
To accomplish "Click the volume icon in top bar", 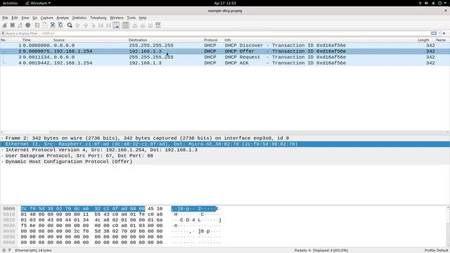I will pyautogui.click(x=427, y=3).
